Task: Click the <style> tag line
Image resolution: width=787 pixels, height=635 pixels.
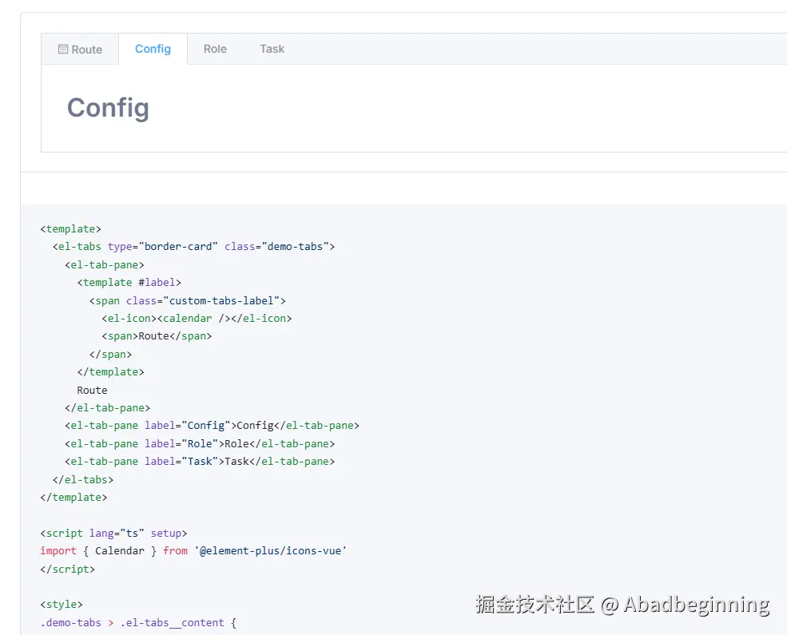Action: [62, 604]
